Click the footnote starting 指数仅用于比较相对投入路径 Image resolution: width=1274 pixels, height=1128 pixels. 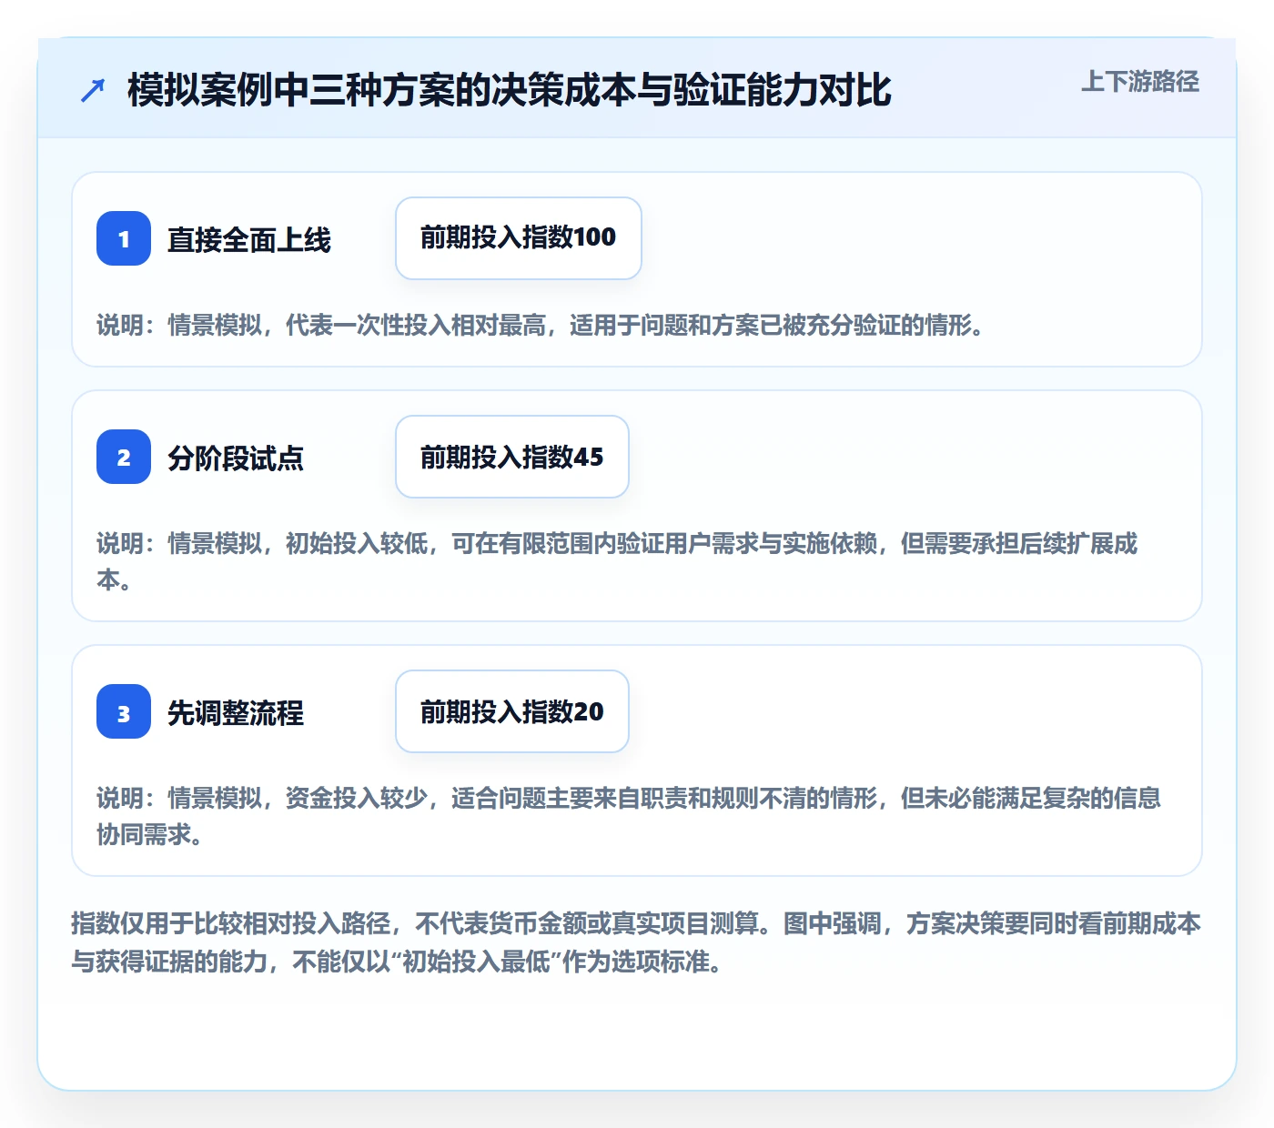click(636, 942)
